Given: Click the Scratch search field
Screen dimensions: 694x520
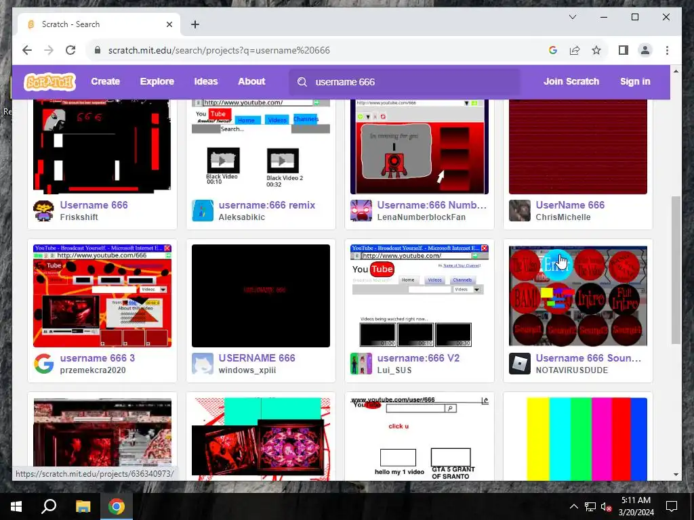Looking at the screenshot, I should (404, 82).
